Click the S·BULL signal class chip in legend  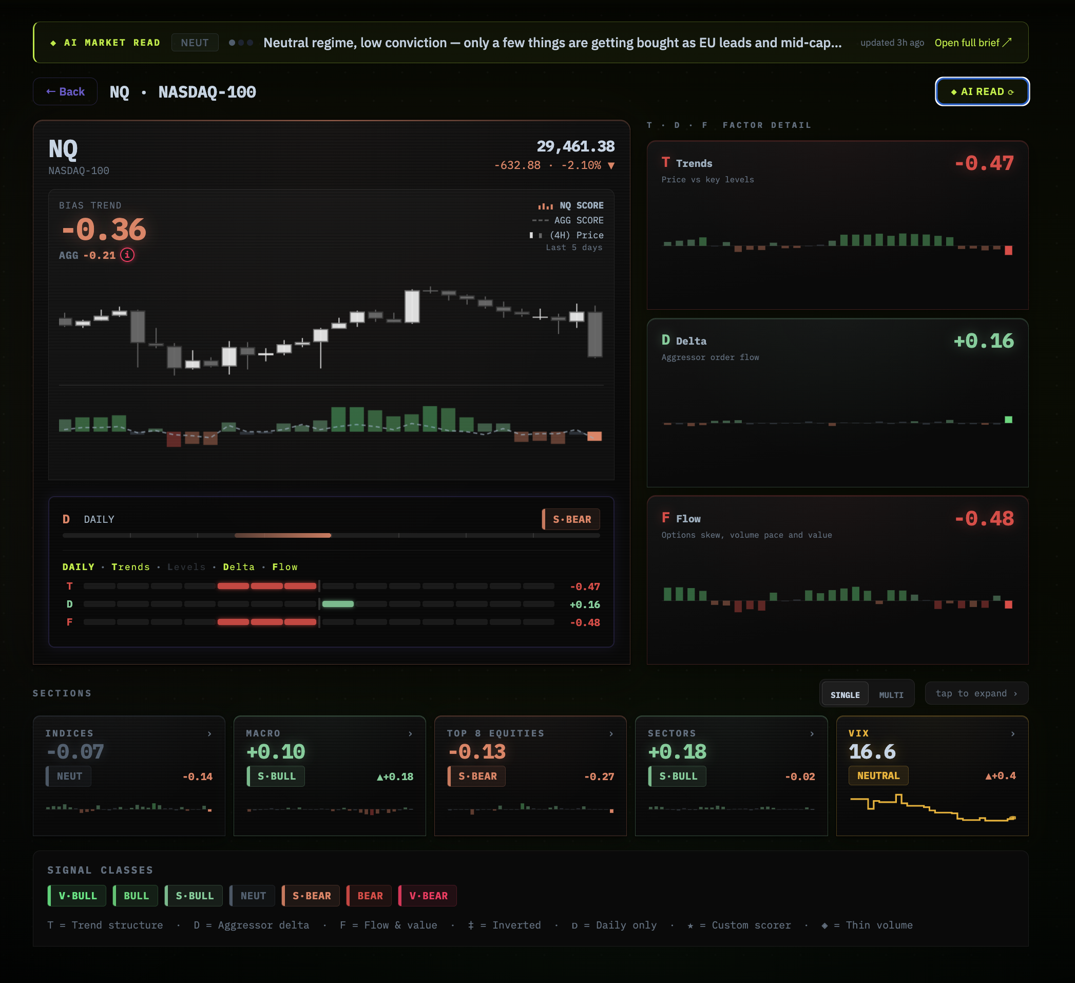coord(194,896)
